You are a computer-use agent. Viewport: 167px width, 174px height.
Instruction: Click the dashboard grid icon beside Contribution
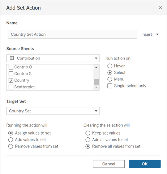tap(12, 58)
